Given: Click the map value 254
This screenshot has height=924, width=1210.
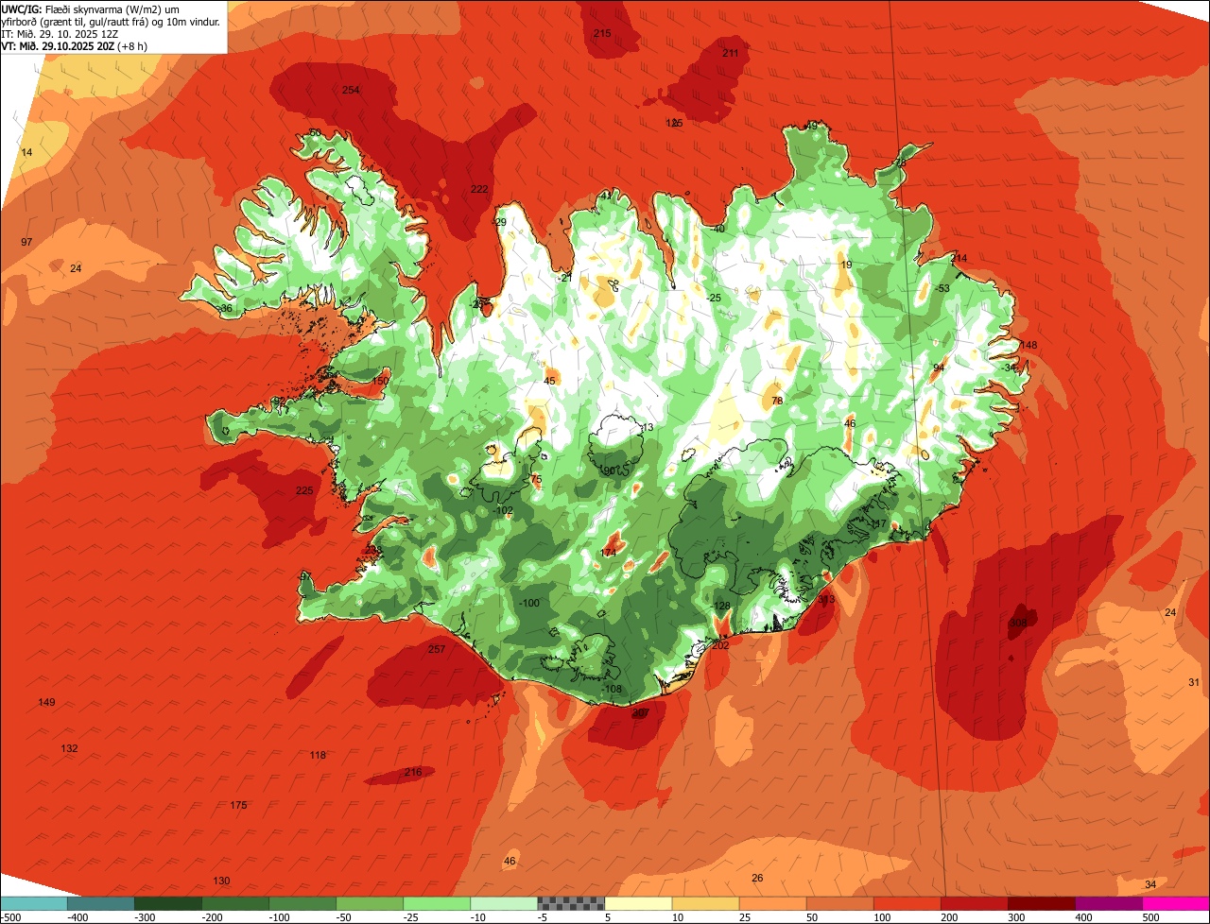Looking at the screenshot, I should pos(351,91).
